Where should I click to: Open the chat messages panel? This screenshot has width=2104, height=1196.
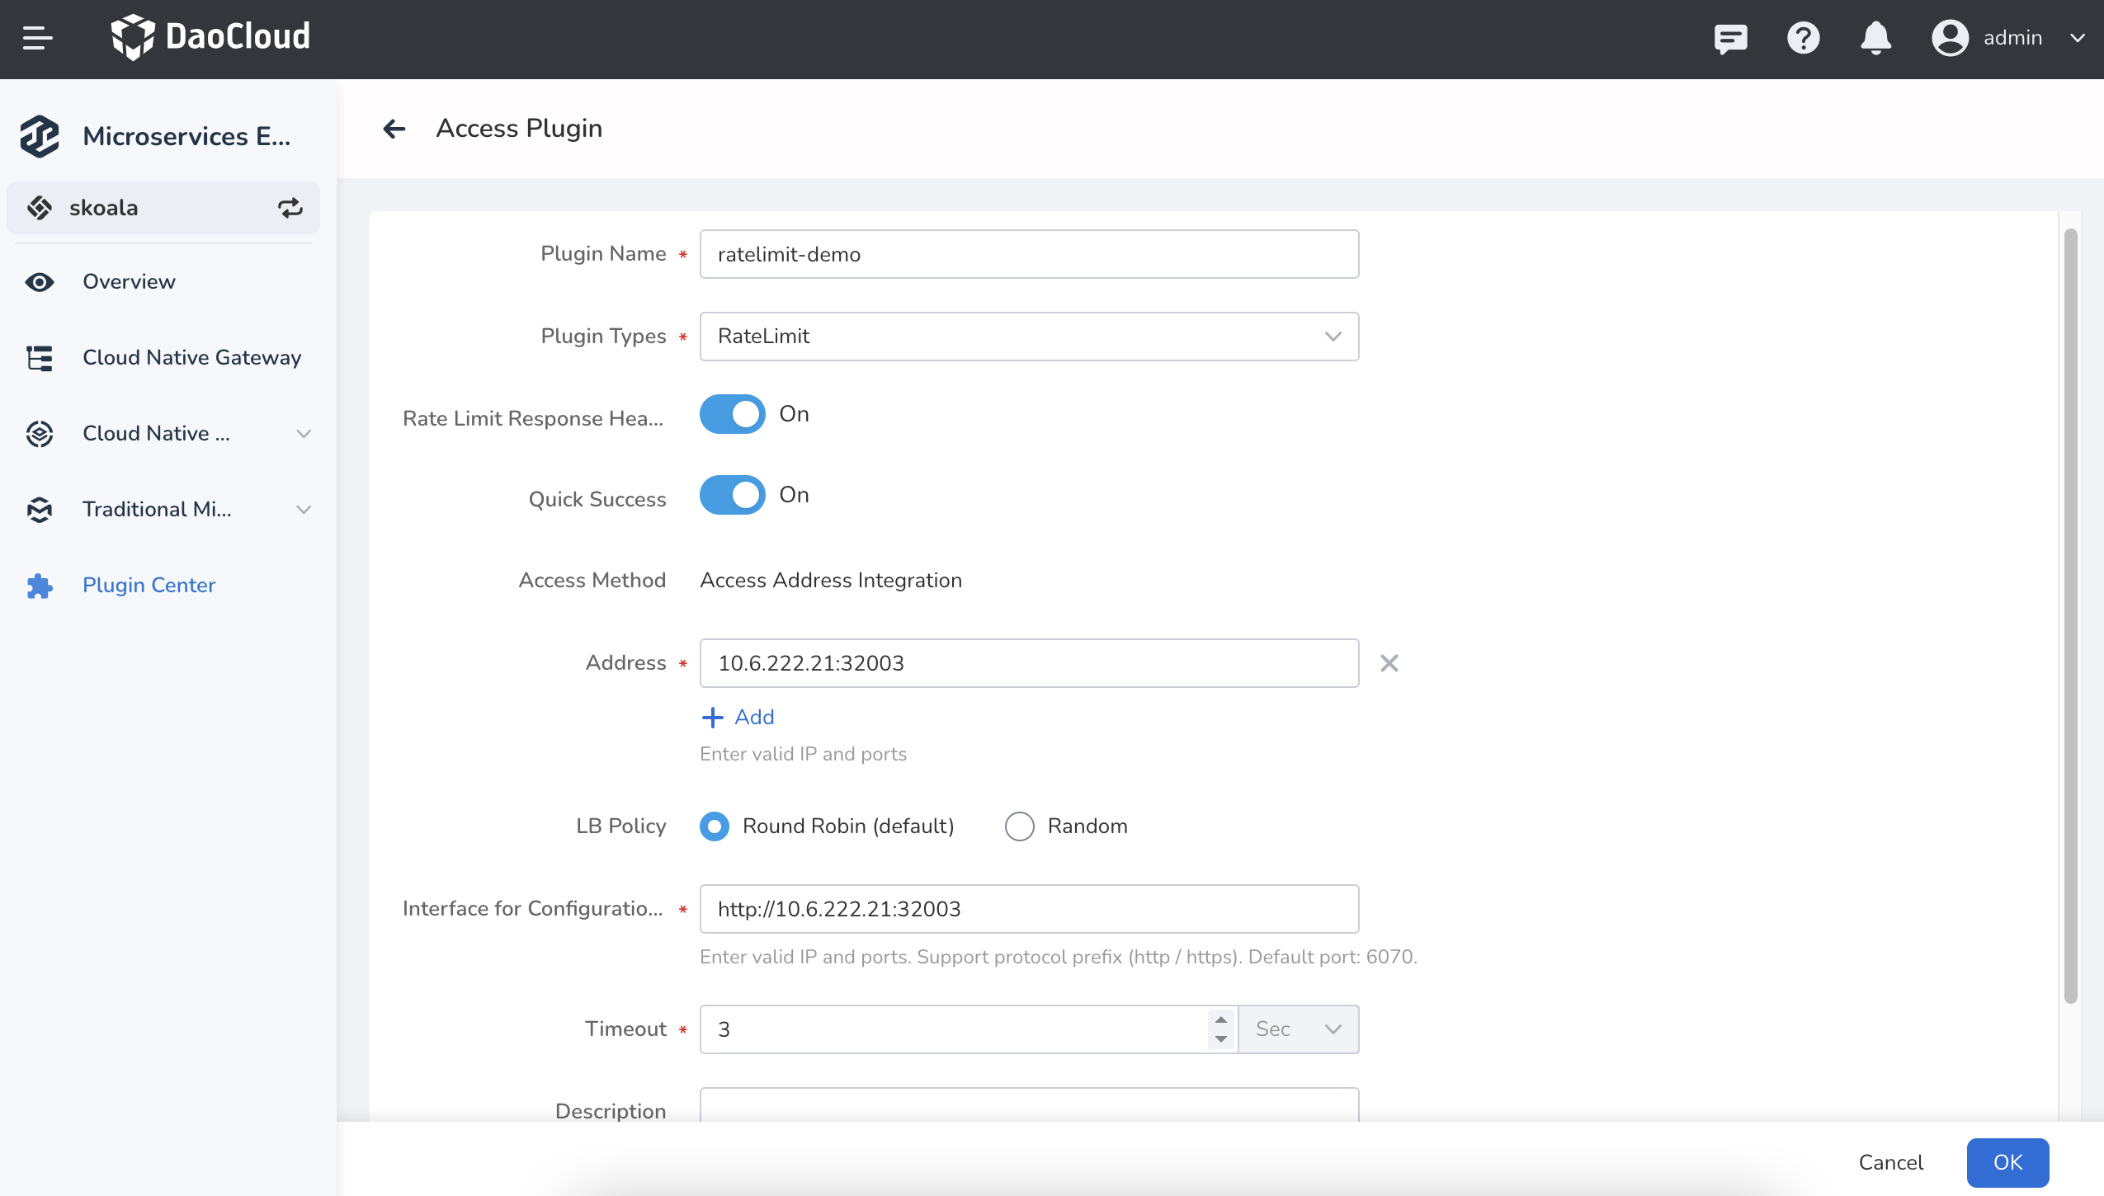(1729, 38)
